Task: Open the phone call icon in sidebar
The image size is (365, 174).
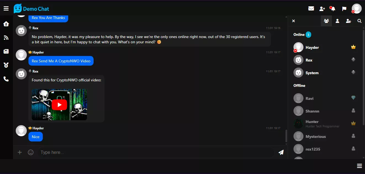Action: coord(6,79)
